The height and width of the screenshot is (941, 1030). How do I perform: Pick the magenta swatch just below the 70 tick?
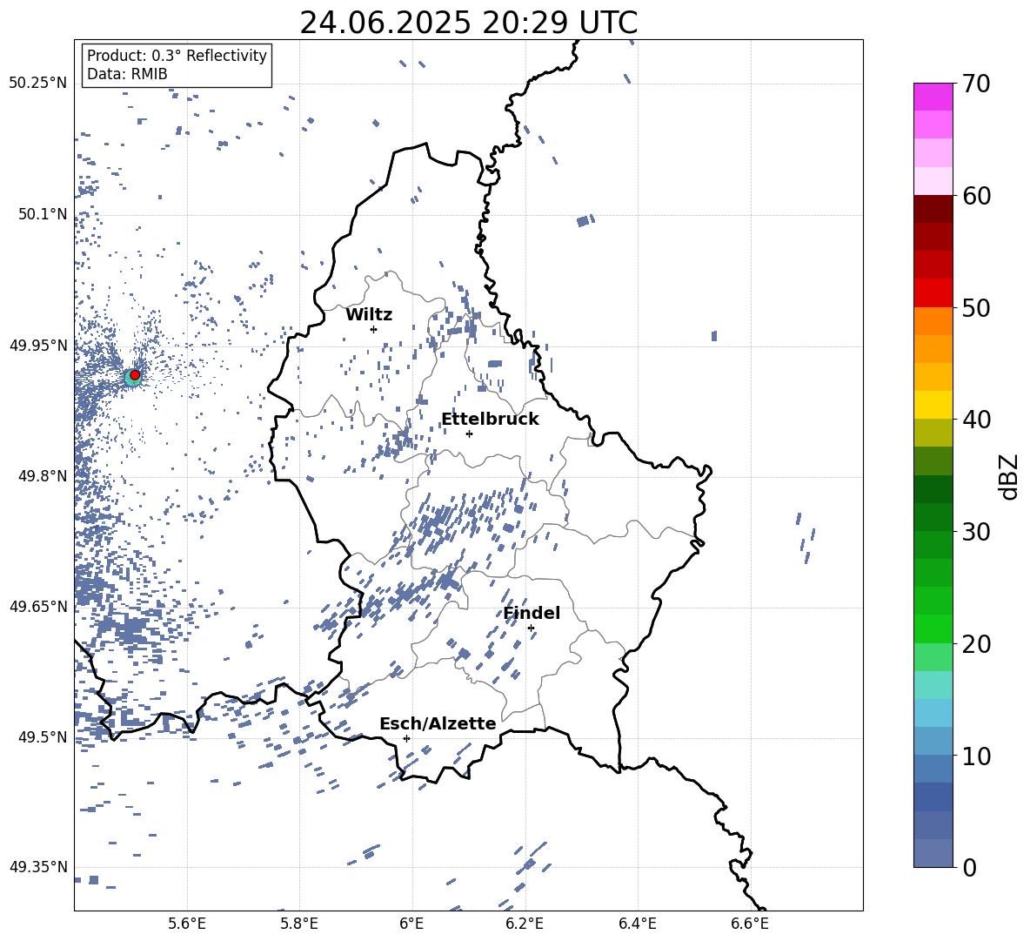pos(933,97)
